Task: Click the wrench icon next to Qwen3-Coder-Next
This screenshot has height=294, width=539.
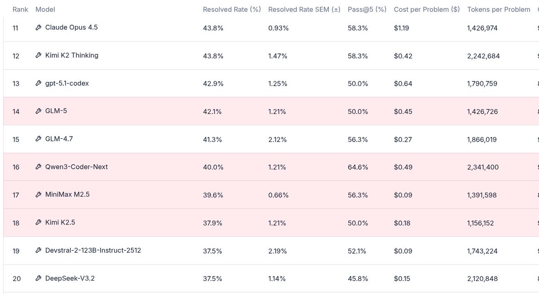Action: coord(38,167)
